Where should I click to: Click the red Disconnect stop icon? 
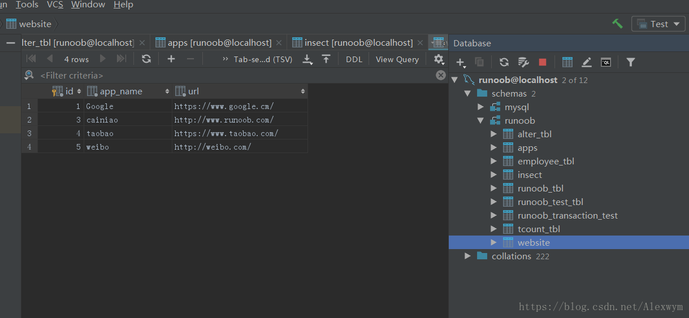[x=543, y=62]
